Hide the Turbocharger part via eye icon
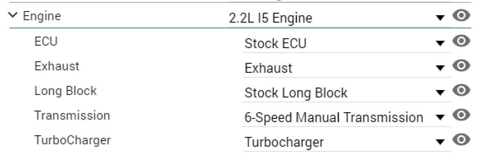 tap(461, 139)
